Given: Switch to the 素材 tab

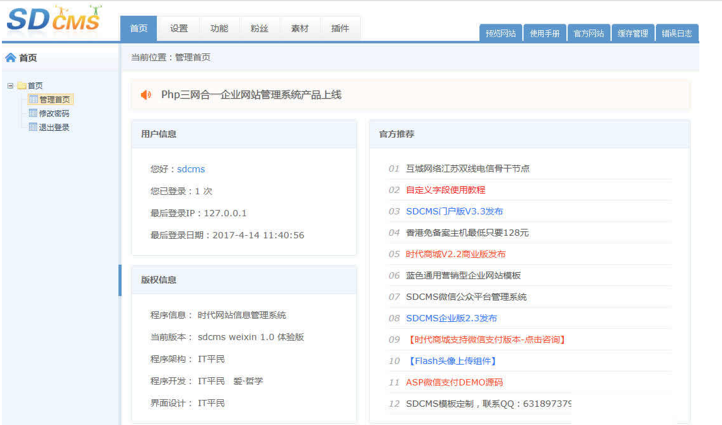Looking at the screenshot, I should point(300,28).
